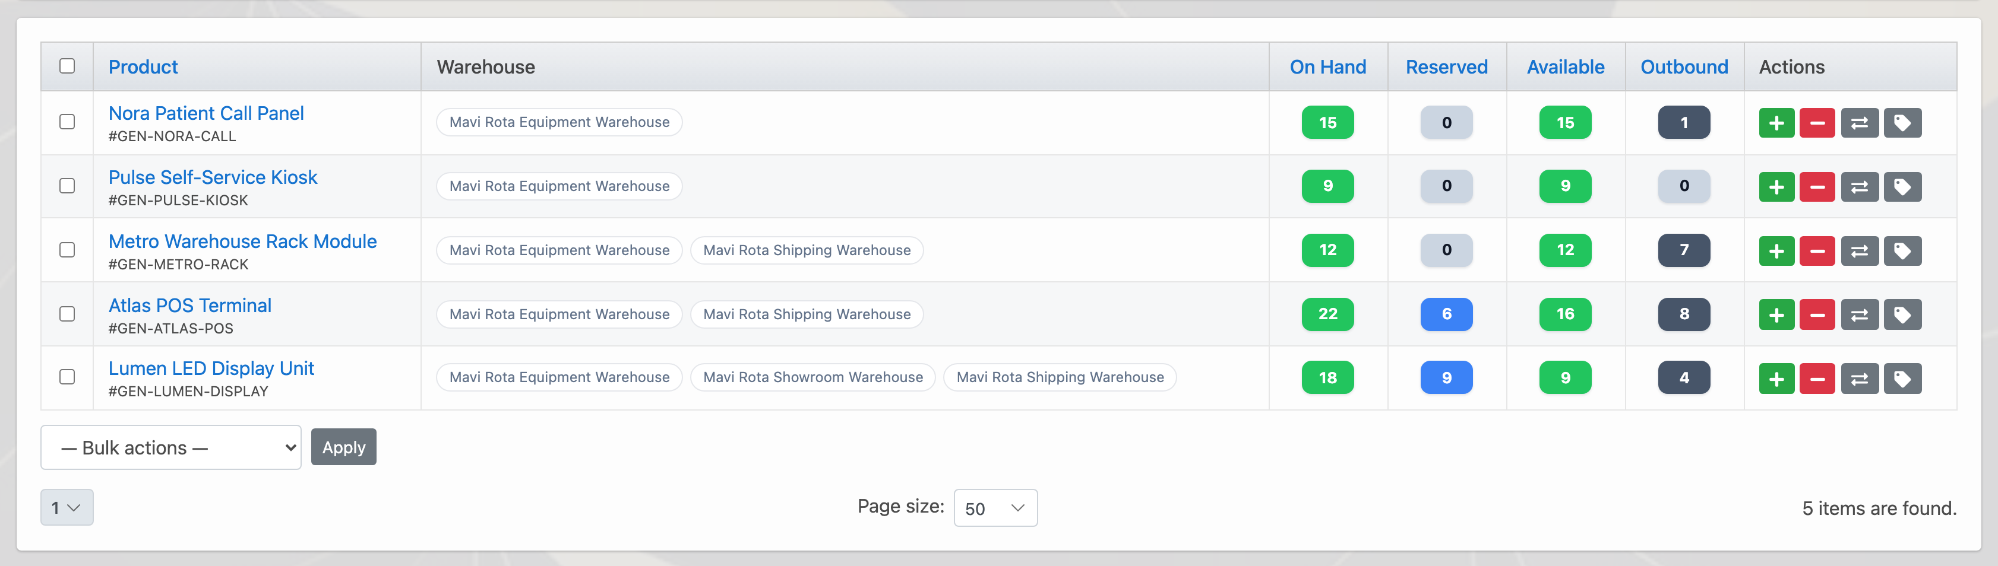
Task: Click green plus icon for Nora Patient Call Panel
Action: click(1776, 122)
